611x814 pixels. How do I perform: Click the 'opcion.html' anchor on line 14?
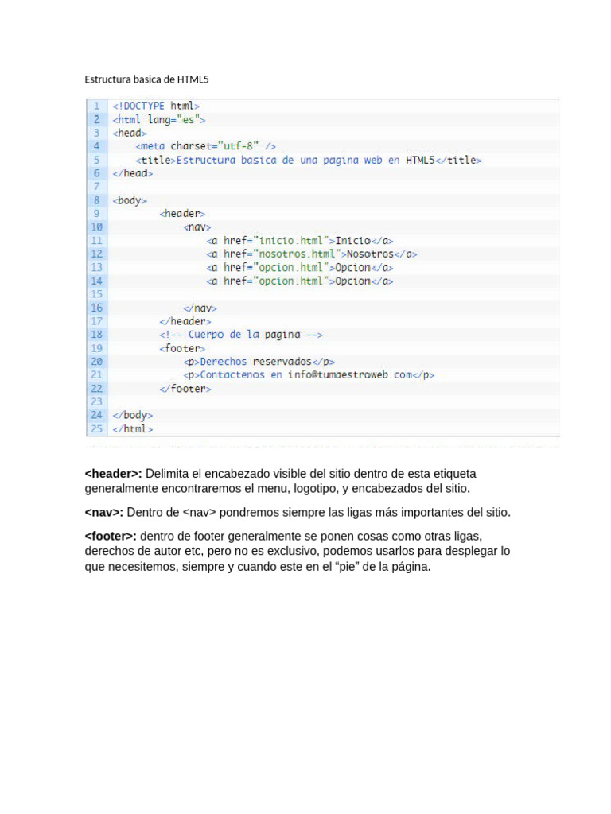[300, 281]
